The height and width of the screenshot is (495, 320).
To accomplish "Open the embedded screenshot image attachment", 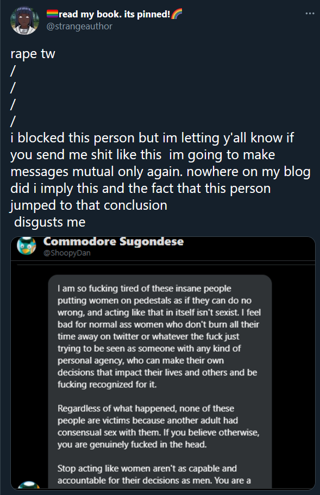I will coord(163,363).
